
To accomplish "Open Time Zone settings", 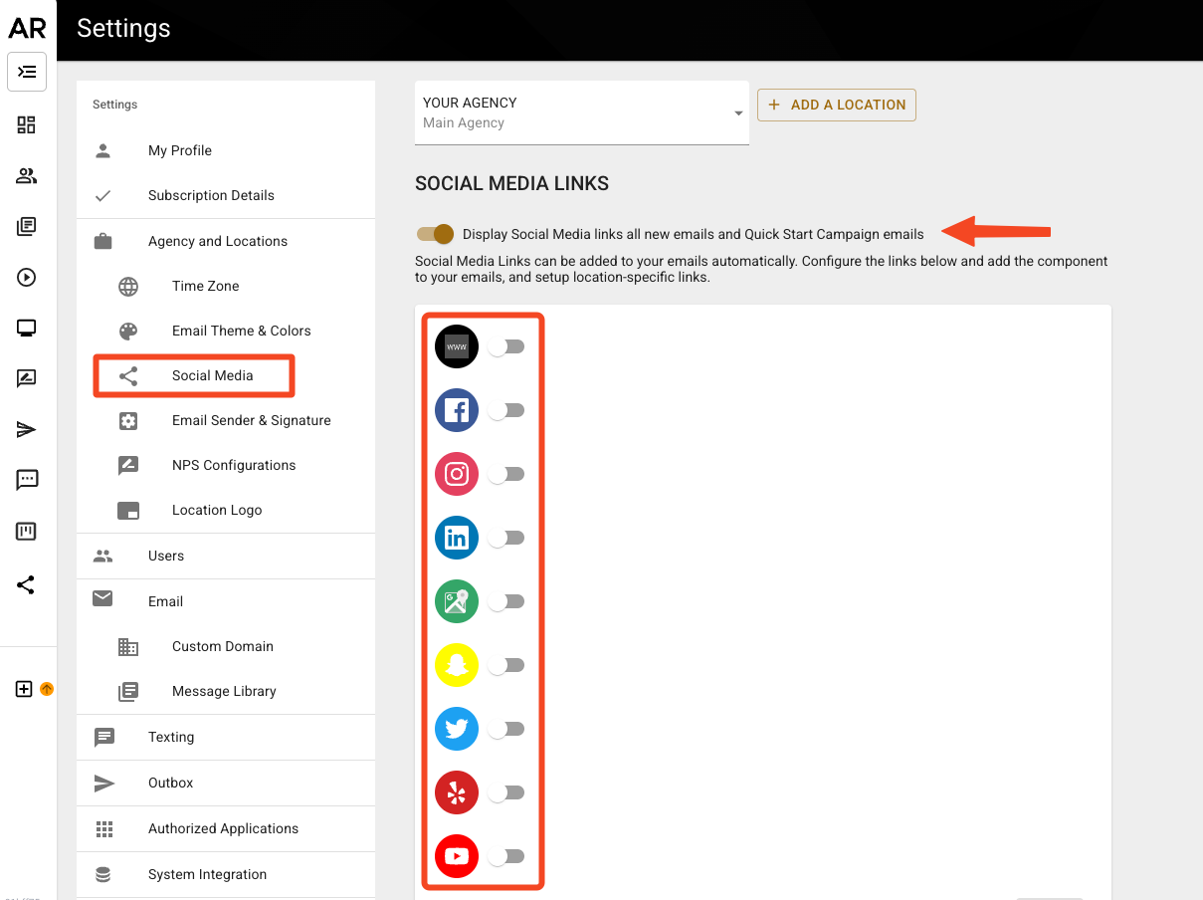I will (x=226, y=286).
